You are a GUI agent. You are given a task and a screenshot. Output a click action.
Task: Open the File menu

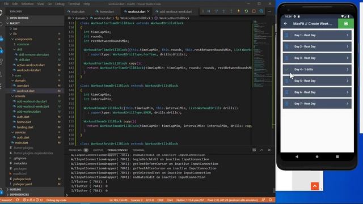tap(6, 4)
